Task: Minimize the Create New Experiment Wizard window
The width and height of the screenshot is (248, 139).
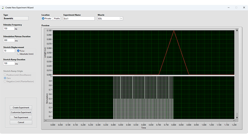Action: point(228,7)
